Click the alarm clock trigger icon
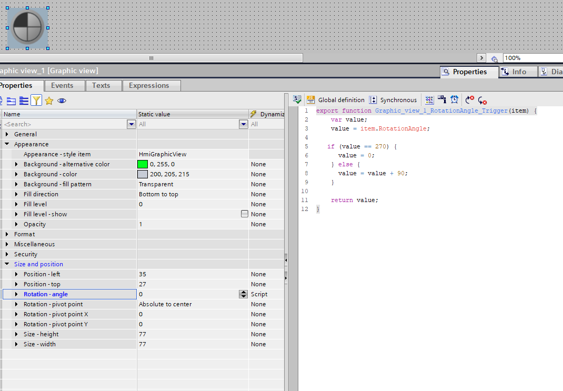This screenshot has width=563, height=391. (454, 99)
